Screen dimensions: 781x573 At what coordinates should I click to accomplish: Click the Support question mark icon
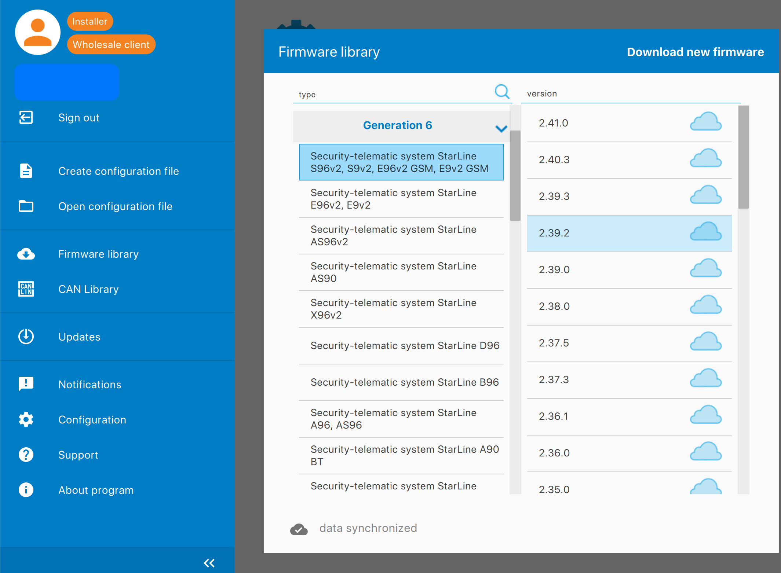pos(26,455)
